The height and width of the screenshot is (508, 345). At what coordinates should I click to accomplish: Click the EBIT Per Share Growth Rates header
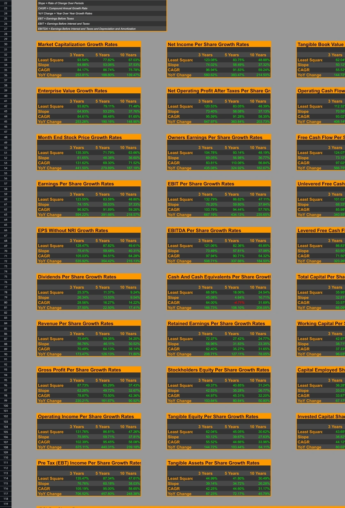[201, 184]
